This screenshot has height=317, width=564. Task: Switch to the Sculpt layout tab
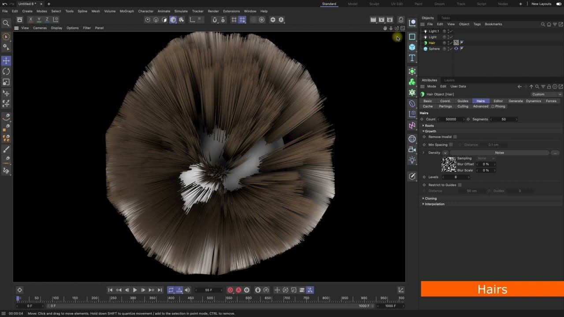[x=374, y=4]
